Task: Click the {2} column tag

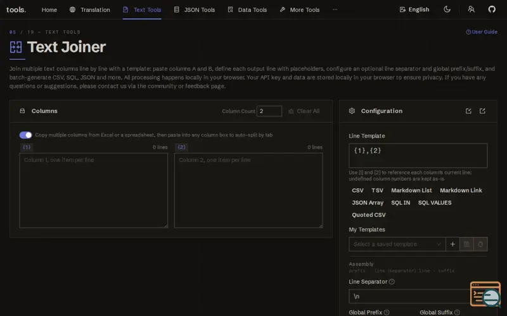Action: pyautogui.click(x=182, y=147)
